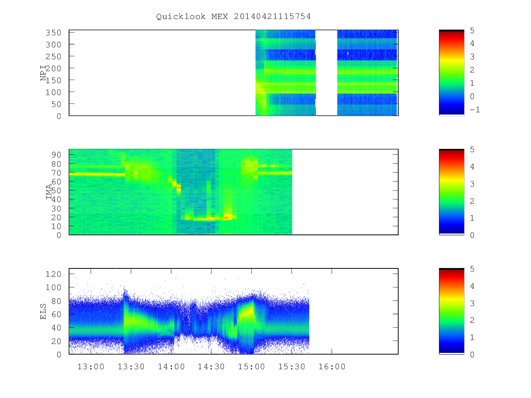
Task: Click the ELS spectrogram plot area
Action: [x=234, y=311]
